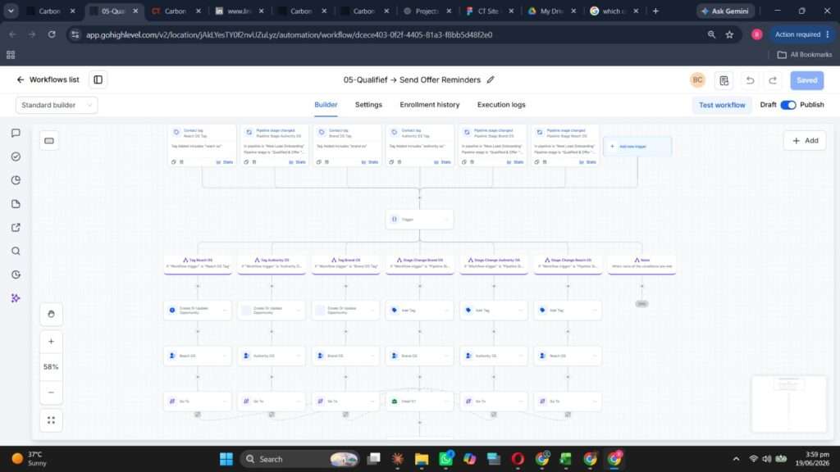The height and width of the screenshot is (472, 840).
Task: Expand system tray hidden icons chevron
Action: pyautogui.click(x=736, y=459)
